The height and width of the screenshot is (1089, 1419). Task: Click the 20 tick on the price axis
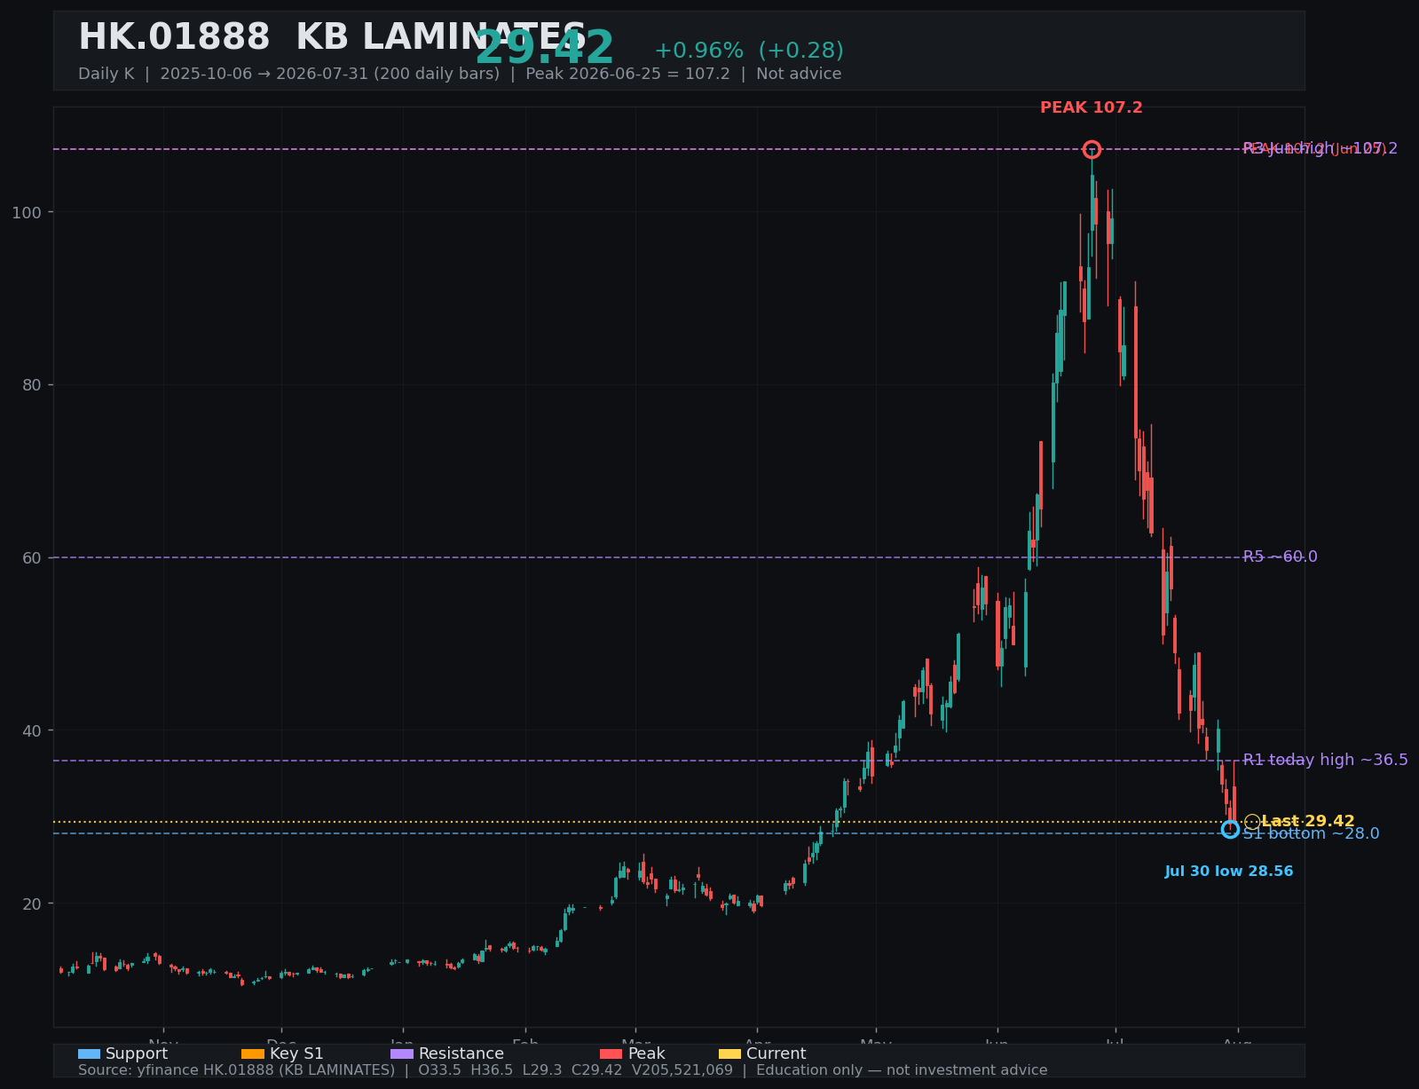(33, 904)
